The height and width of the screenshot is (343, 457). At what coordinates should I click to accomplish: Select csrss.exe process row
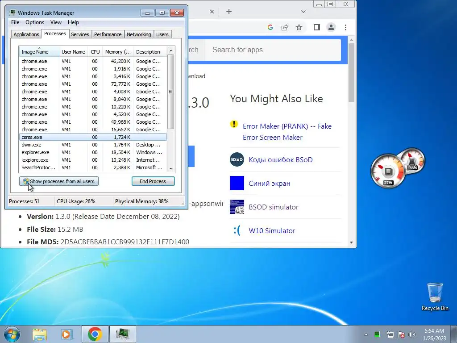(x=93, y=137)
